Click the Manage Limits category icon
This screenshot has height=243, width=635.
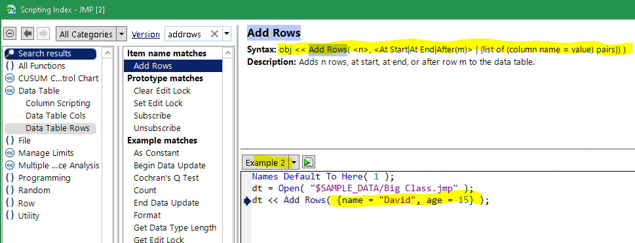click(x=10, y=153)
